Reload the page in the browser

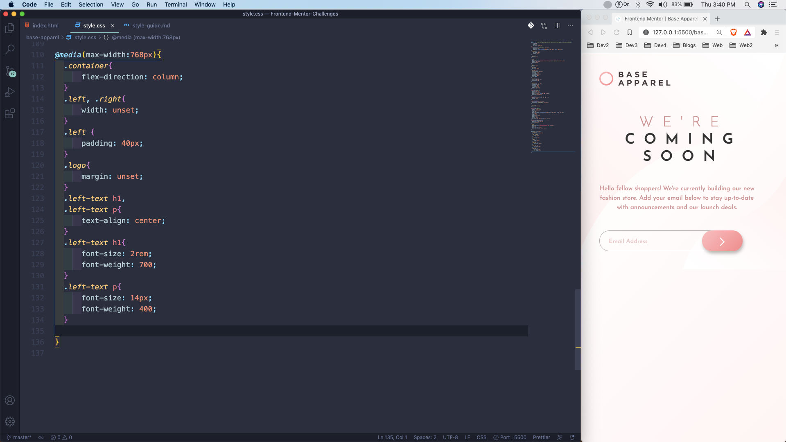617,32
